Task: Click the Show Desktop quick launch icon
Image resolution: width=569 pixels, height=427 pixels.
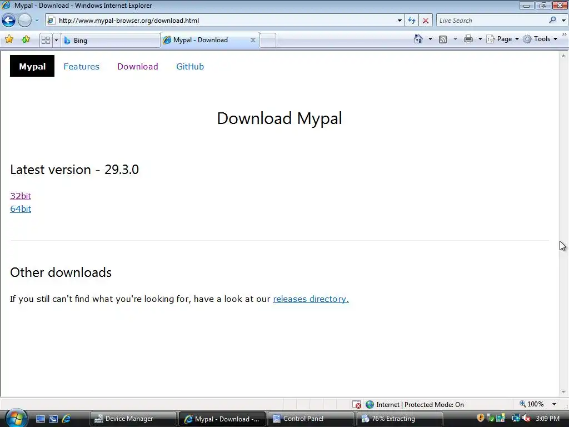Action: pos(40,419)
